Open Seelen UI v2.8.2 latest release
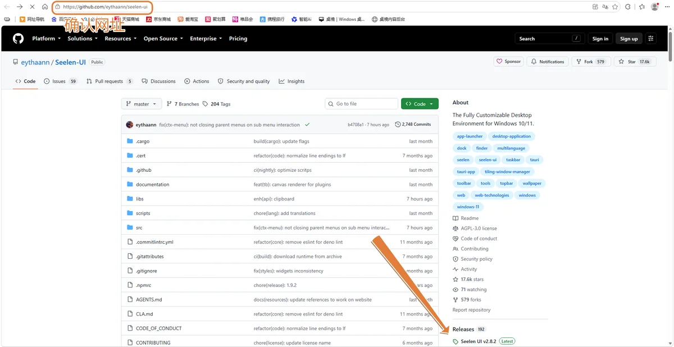This screenshot has height=347, width=674. (479, 341)
